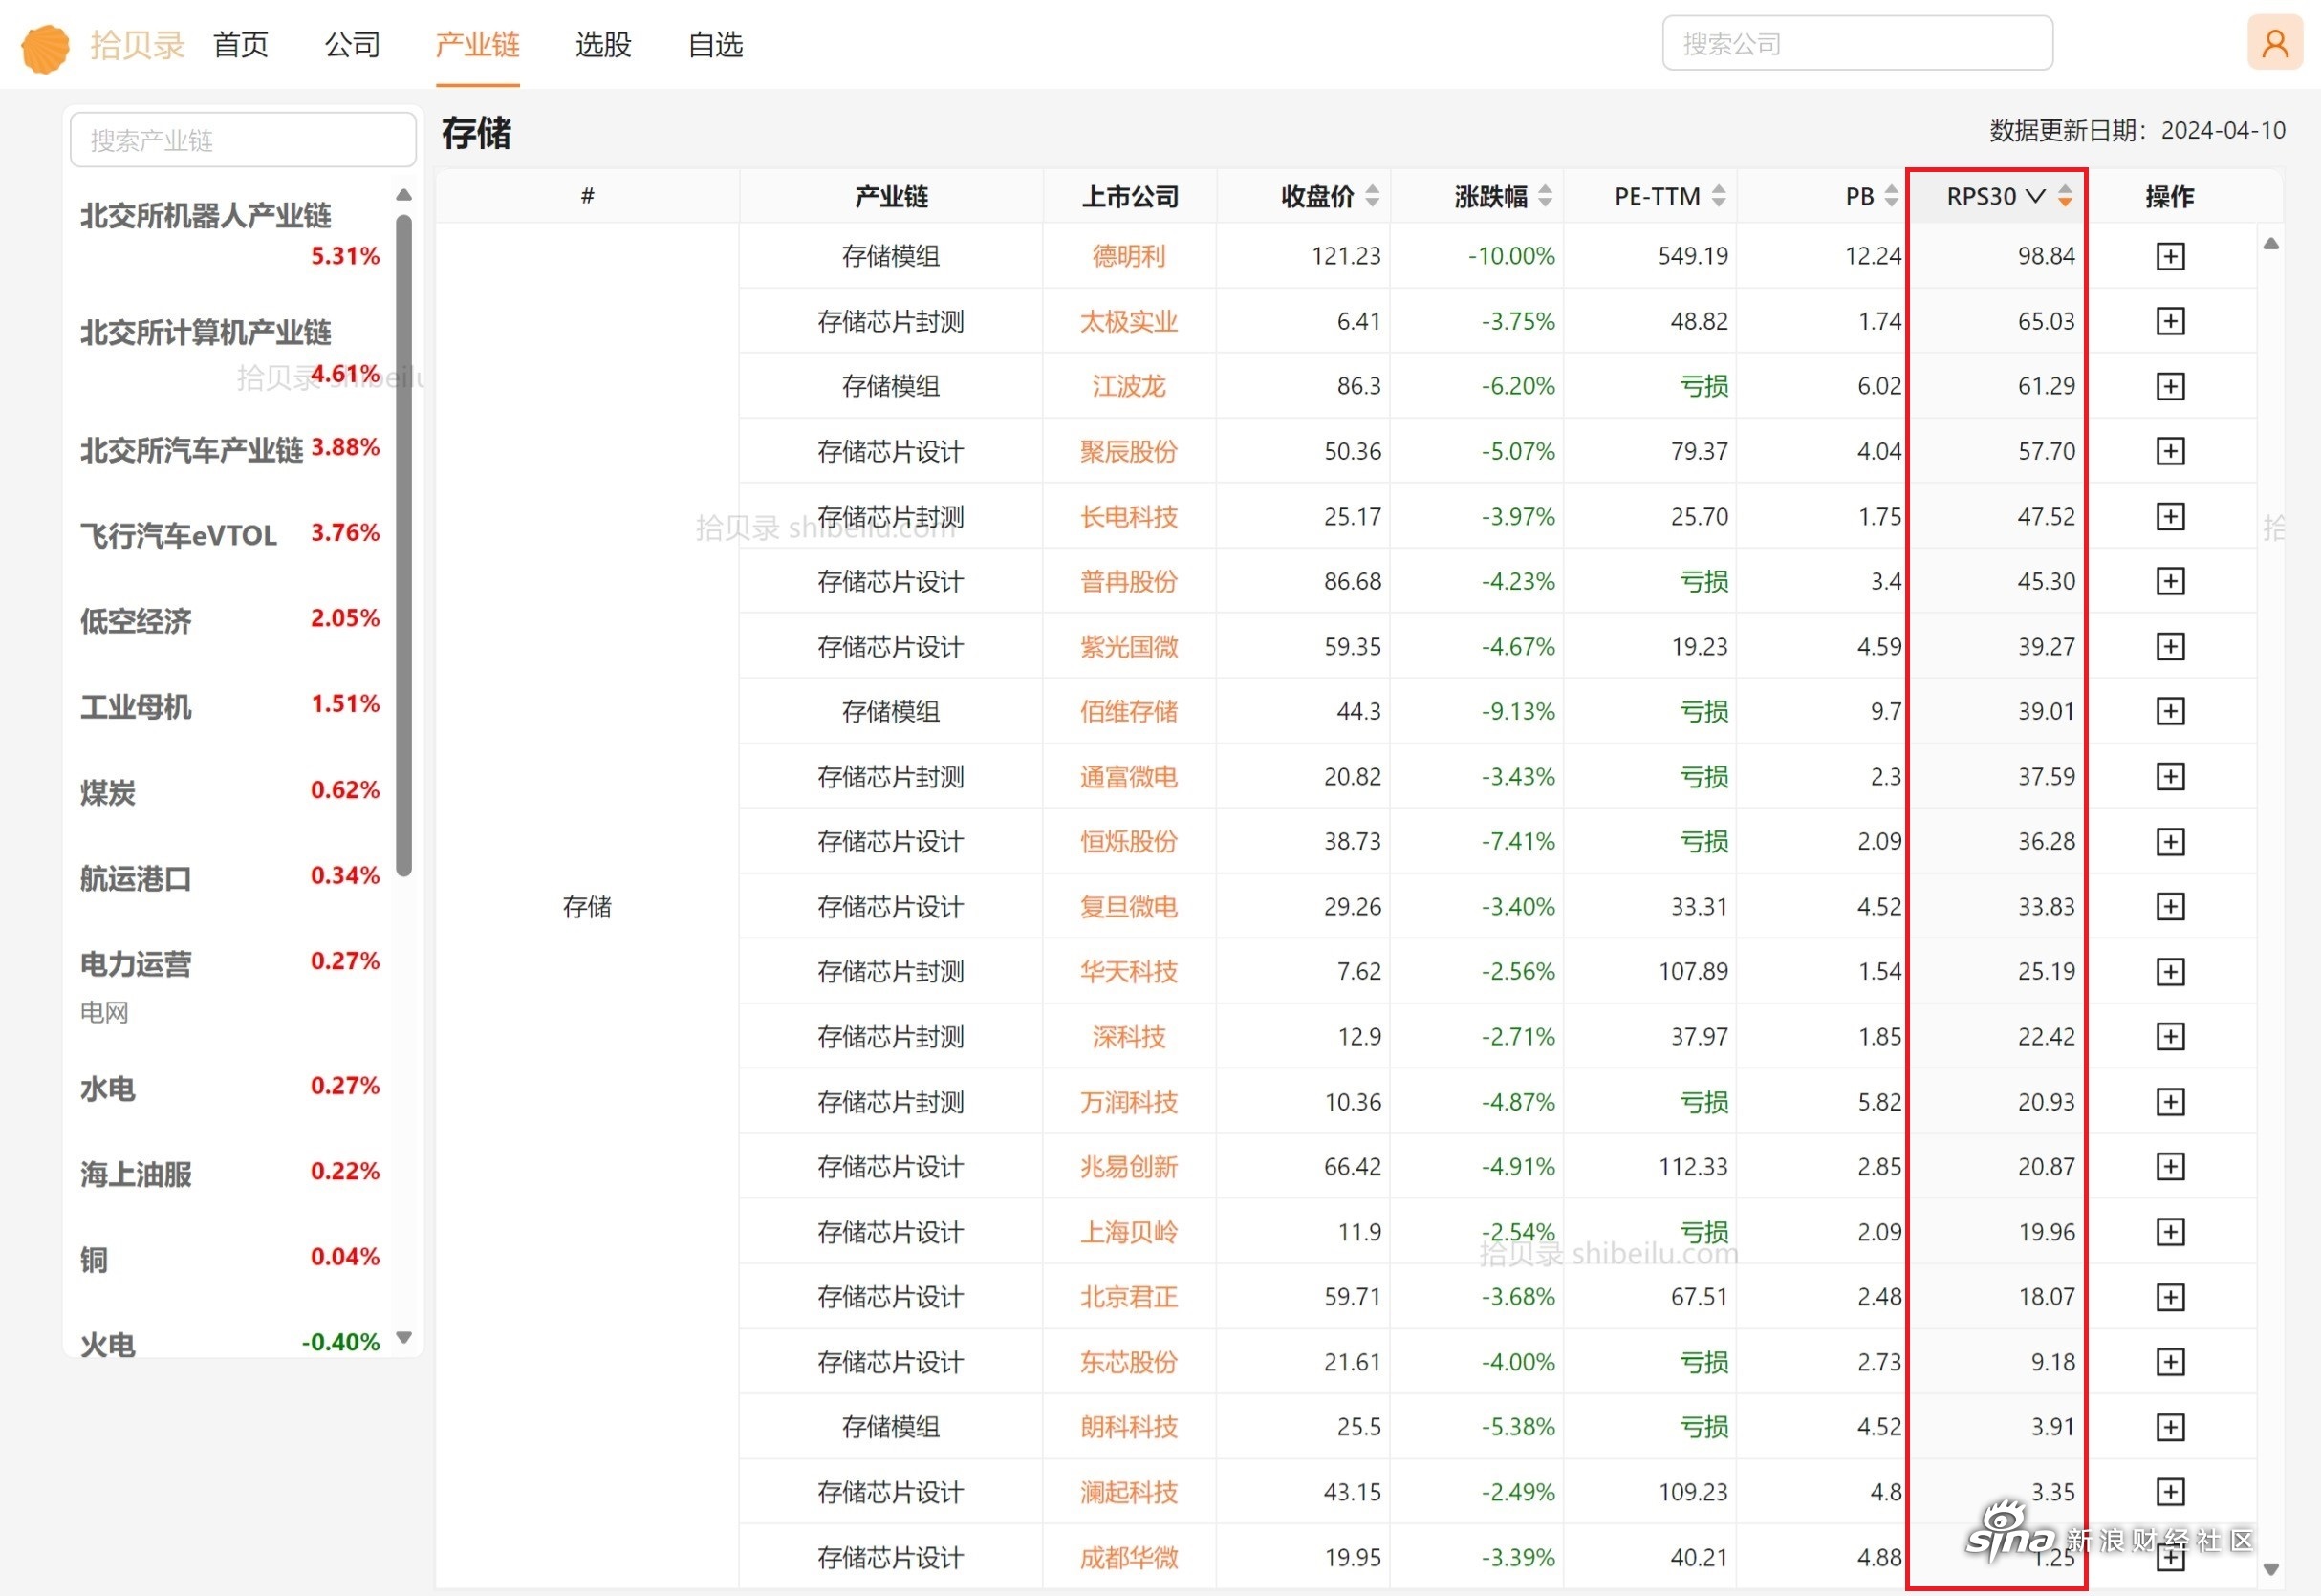The height and width of the screenshot is (1596, 2321).
Task: Sort table by 涨跌幅 column arrows
Action: click(x=1545, y=196)
